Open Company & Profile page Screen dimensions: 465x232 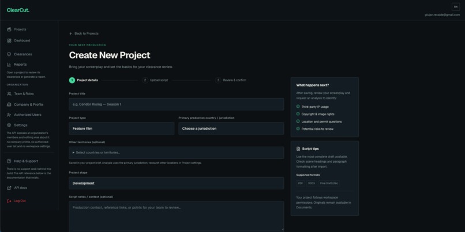pos(29,104)
